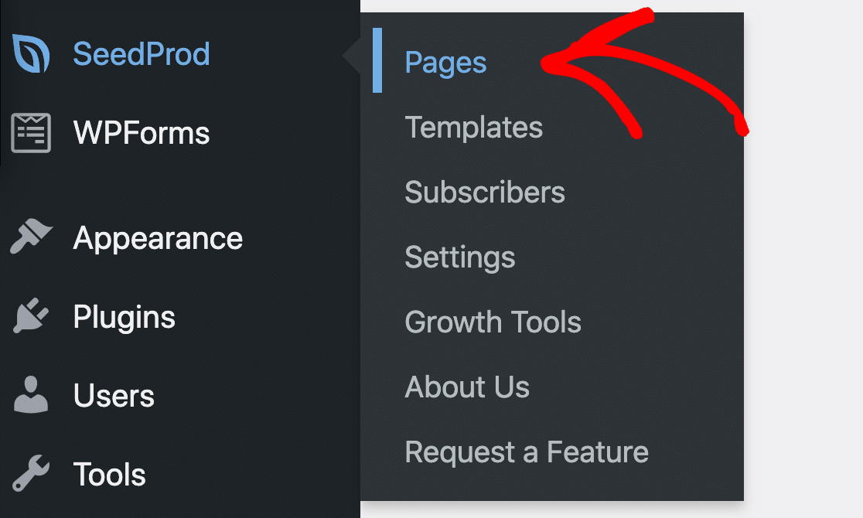Open Growth Tools in the submenu
863x518 pixels.
(493, 322)
